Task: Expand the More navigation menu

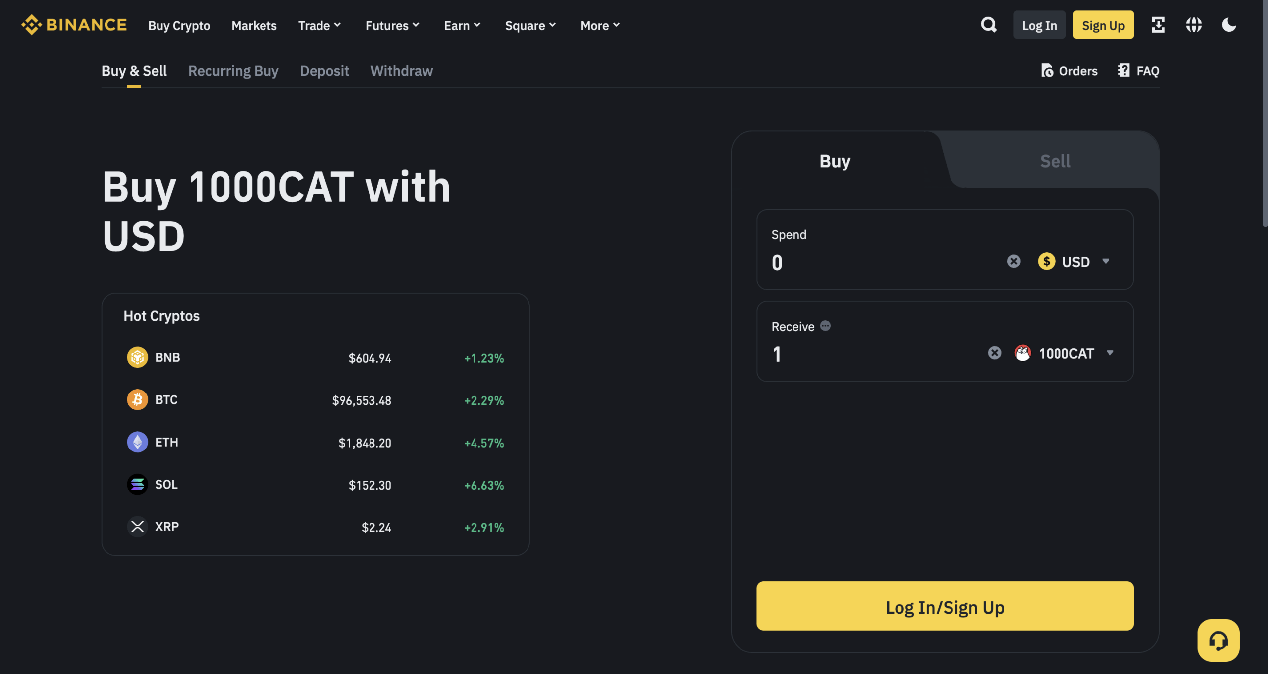Action: click(599, 25)
